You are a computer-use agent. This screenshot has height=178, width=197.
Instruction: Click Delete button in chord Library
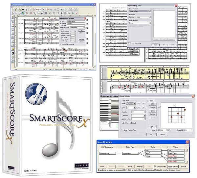(152, 111)
